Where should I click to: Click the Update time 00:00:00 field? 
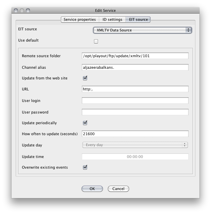tap(135, 157)
